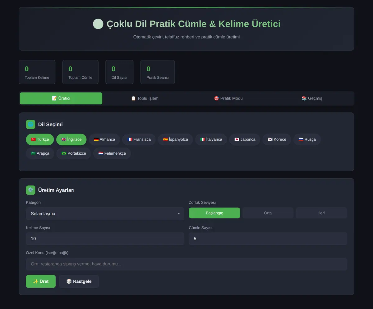
Task: Click the gear icon beside Üretim Ayarları
Action: pos(30,190)
